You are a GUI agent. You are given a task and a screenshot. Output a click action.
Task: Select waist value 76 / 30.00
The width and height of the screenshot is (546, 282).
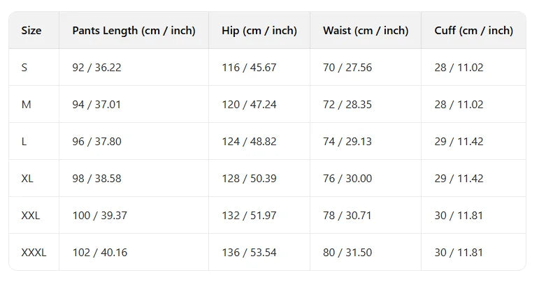347,179
